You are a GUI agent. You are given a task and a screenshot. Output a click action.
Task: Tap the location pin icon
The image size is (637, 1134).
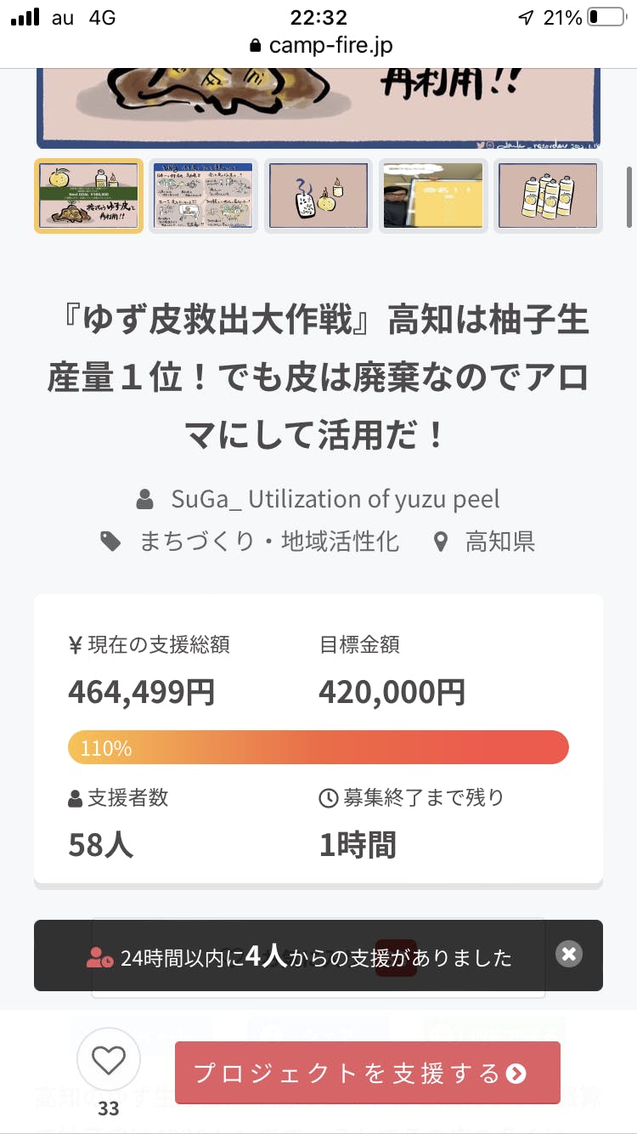[x=441, y=541]
